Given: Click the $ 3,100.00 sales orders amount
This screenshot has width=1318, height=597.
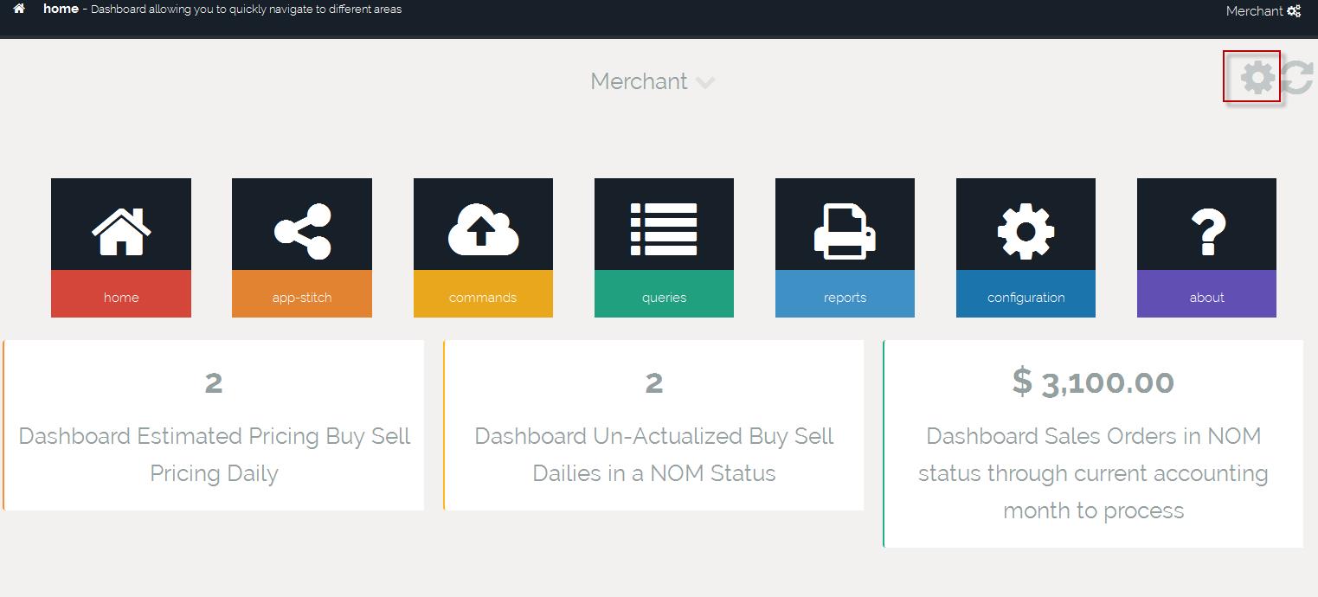Looking at the screenshot, I should pos(1093,382).
